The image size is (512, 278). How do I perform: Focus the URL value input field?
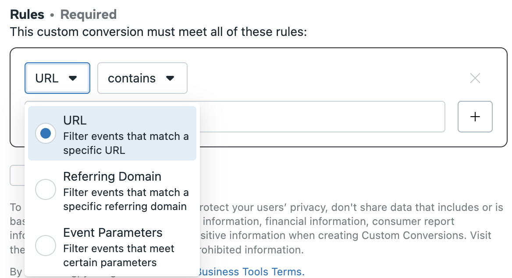point(322,117)
